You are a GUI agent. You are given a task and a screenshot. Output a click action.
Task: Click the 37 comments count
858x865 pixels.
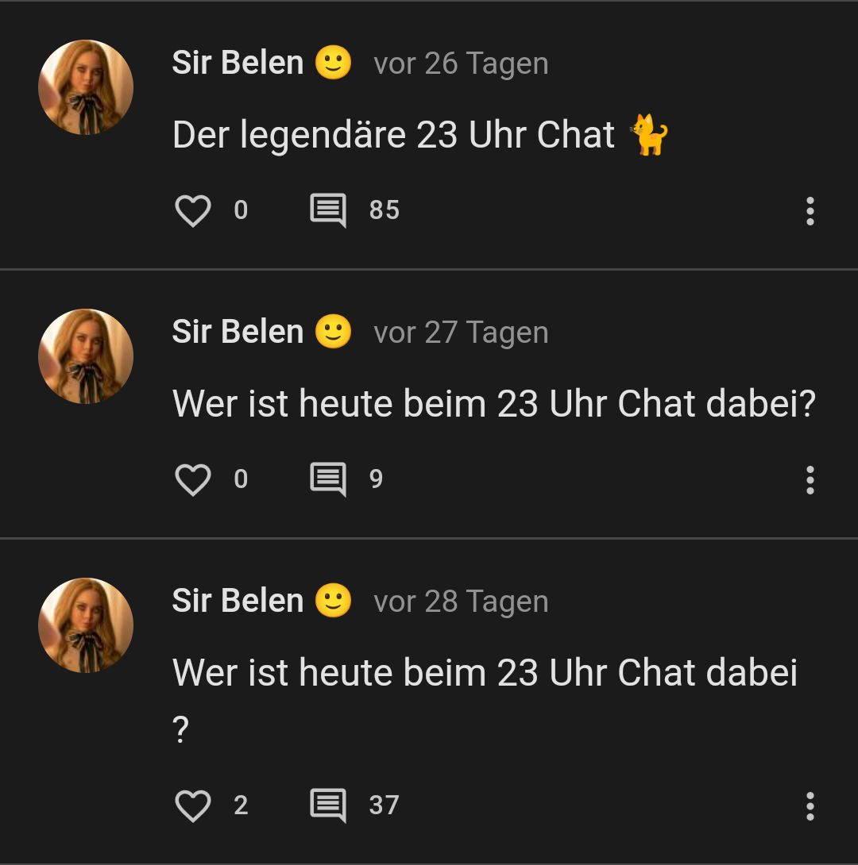click(x=384, y=806)
